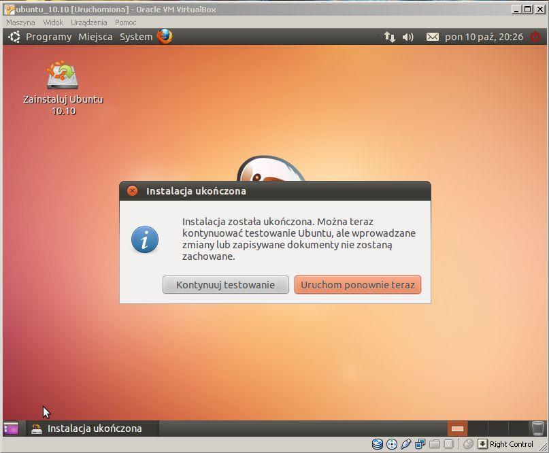Open the clock showing pon 10 paź, 20:26
Viewport: 549px width, 453px height.
click(x=484, y=37)
